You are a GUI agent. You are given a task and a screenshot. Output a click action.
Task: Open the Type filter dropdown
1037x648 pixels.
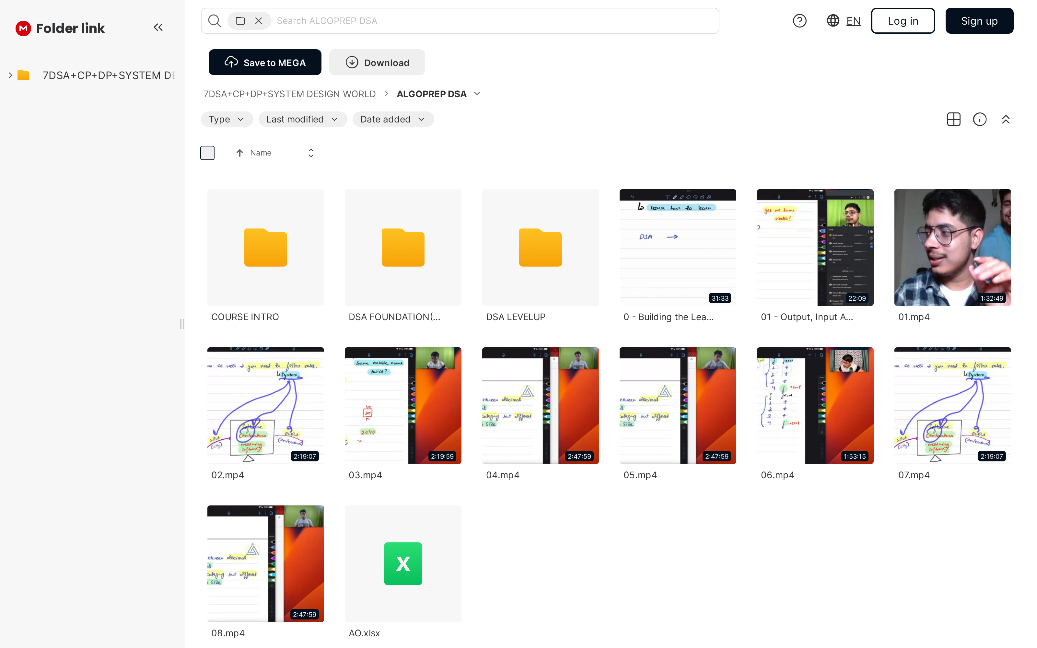(227, 119)
